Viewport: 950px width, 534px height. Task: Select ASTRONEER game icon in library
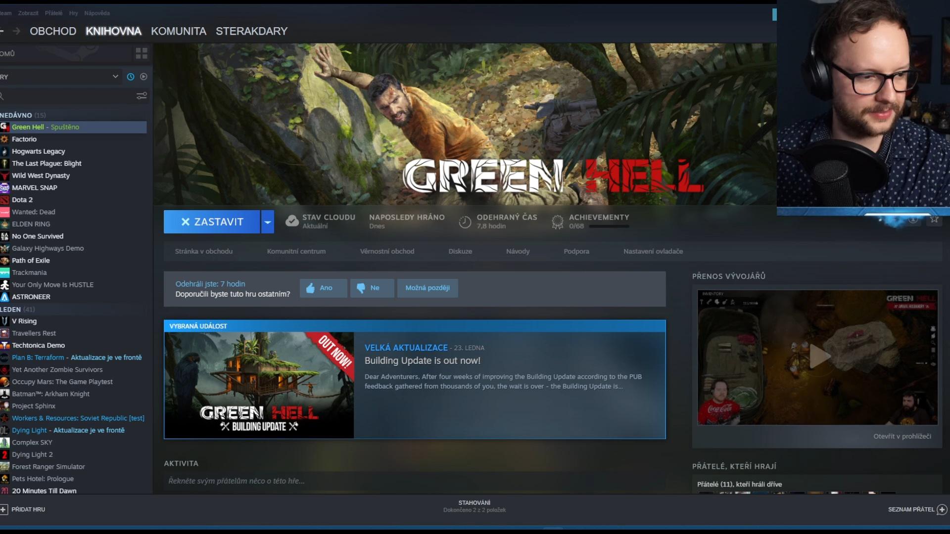tap(4, 297)
